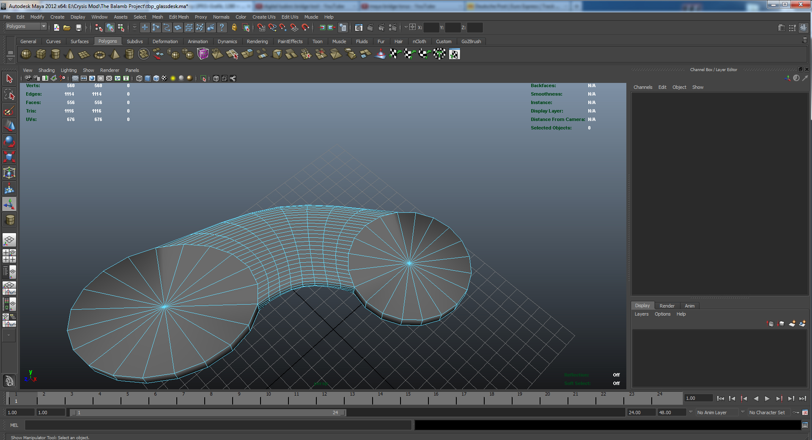Create a polygon sphere from the shelf
The width and height of the screenshot is (812, 440).
coord(26,54)
